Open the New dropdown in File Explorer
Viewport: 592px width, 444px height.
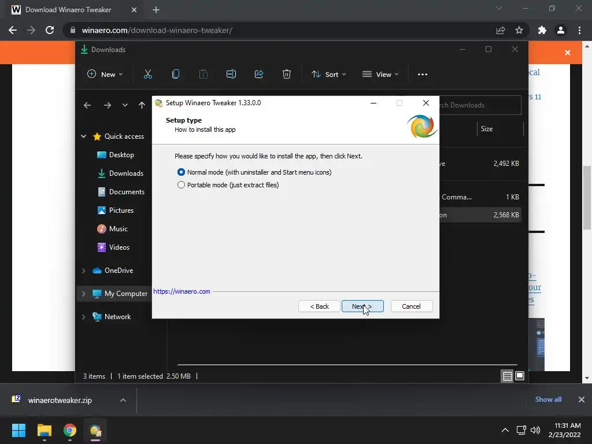(105, 75)
